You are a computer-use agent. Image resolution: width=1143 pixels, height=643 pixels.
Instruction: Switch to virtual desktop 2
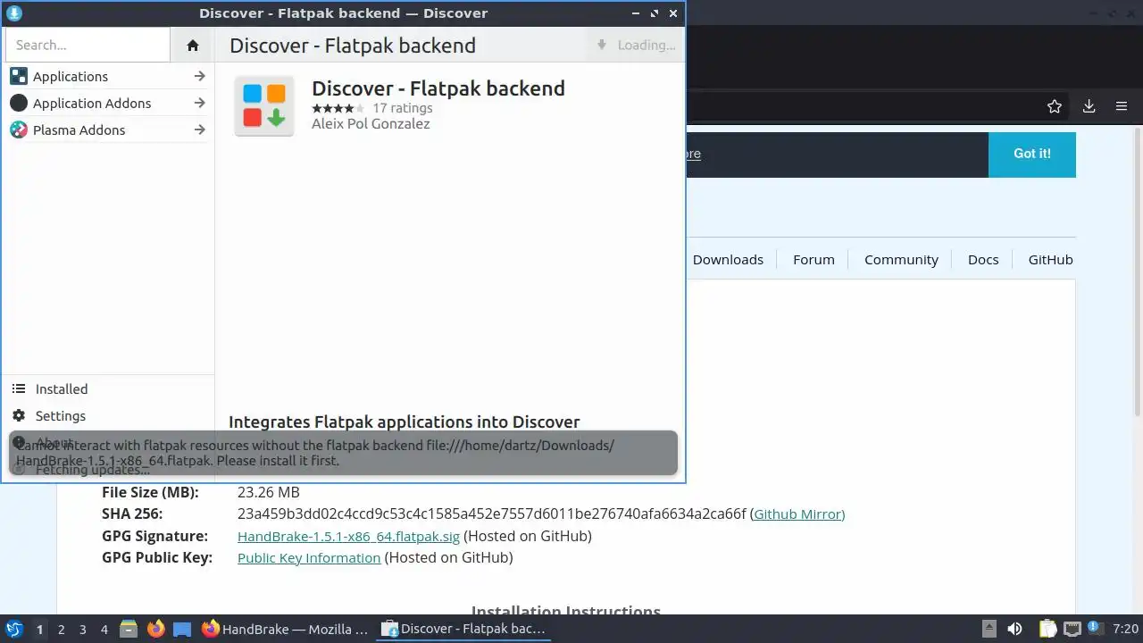point(61,630)
